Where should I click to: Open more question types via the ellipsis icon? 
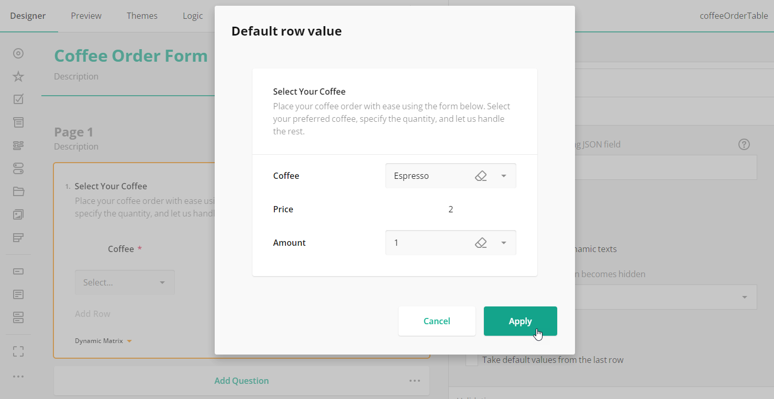(18, 376)
